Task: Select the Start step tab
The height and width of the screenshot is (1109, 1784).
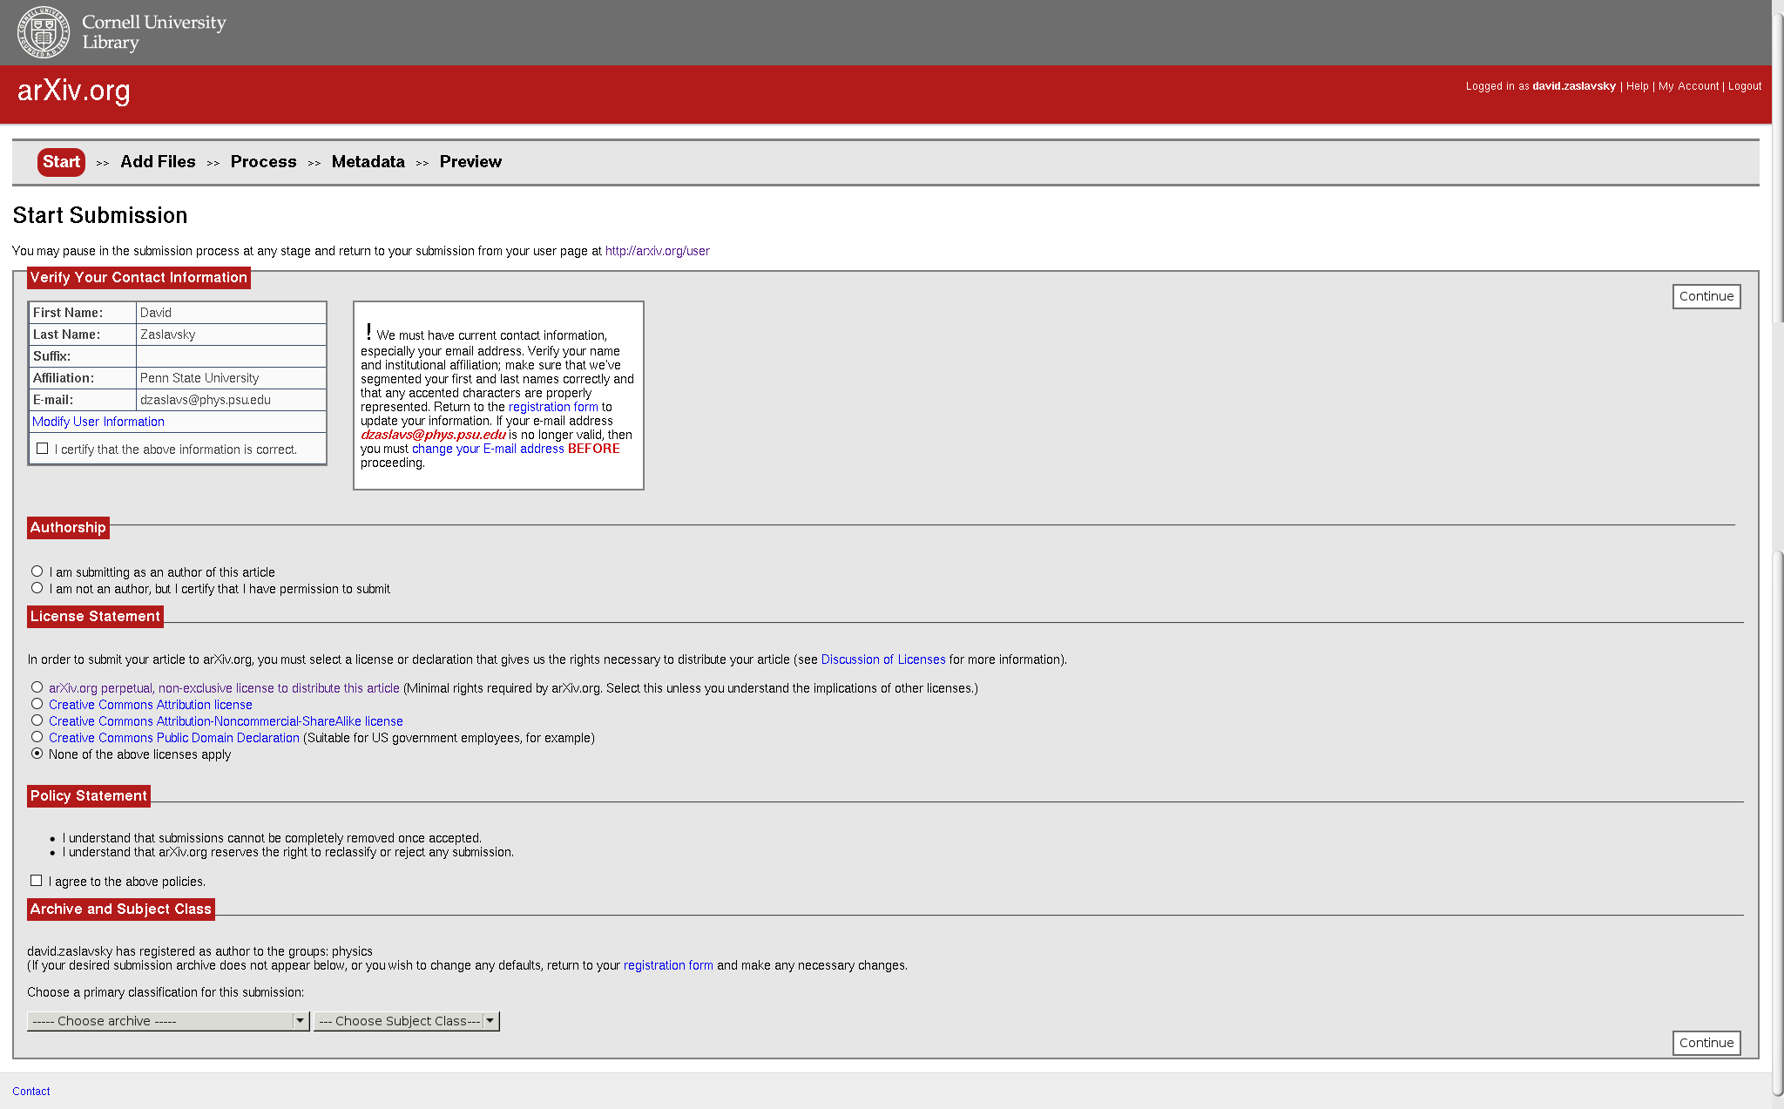Action: pos(61,162)
